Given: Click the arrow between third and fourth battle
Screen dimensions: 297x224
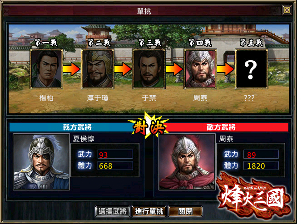Looking at the screenshot, I should (x=174, y=69).
